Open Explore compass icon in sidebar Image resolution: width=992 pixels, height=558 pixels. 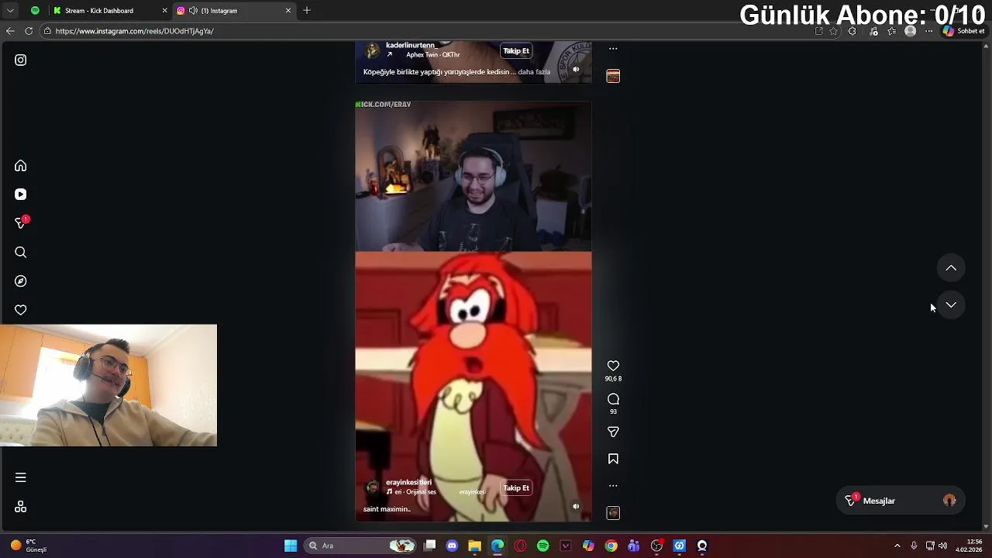pyautogui.click(x=21, y=281)
